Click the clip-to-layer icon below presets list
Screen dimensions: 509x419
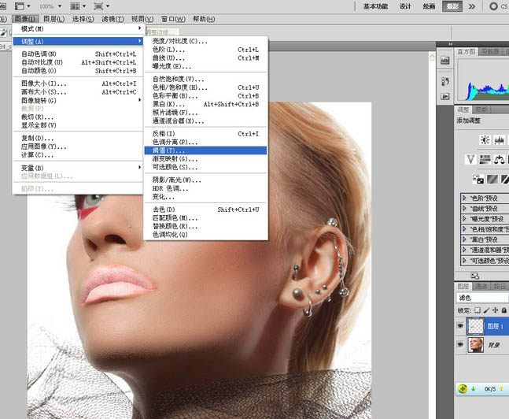pyautogui.click(x=475, y=276)
